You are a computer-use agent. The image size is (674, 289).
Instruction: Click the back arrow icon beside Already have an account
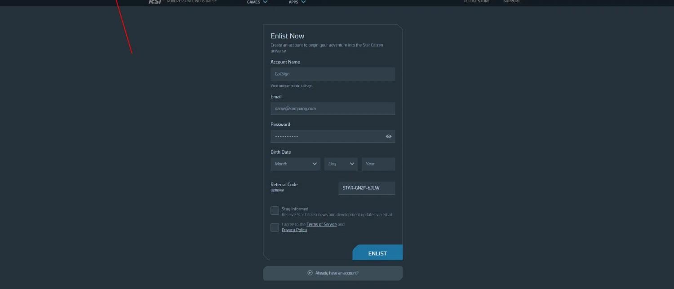(310, 273)
